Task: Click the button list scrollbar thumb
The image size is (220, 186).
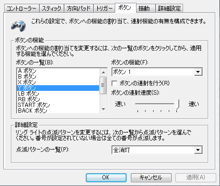Action: tap(103, 85)
